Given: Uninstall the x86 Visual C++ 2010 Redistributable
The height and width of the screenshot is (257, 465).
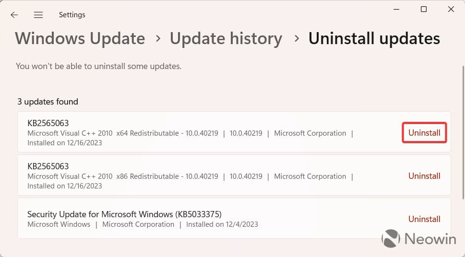Looking at the screenshot, I should click(x=424, y=176).
